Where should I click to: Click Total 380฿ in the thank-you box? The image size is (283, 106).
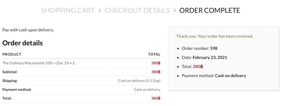[198, 67]
